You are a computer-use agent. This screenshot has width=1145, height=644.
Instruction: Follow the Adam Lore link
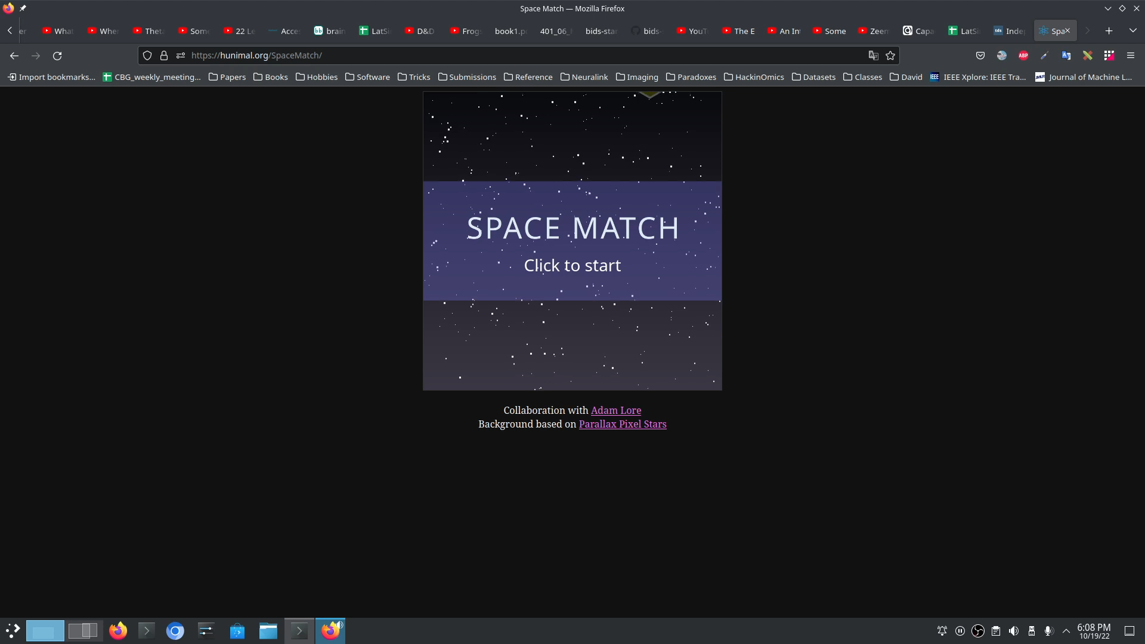point(616,410)
